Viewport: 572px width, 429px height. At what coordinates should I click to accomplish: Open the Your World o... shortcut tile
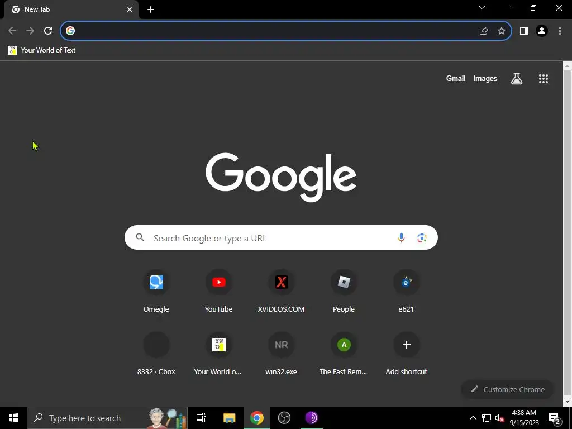[x=218, y=354]
